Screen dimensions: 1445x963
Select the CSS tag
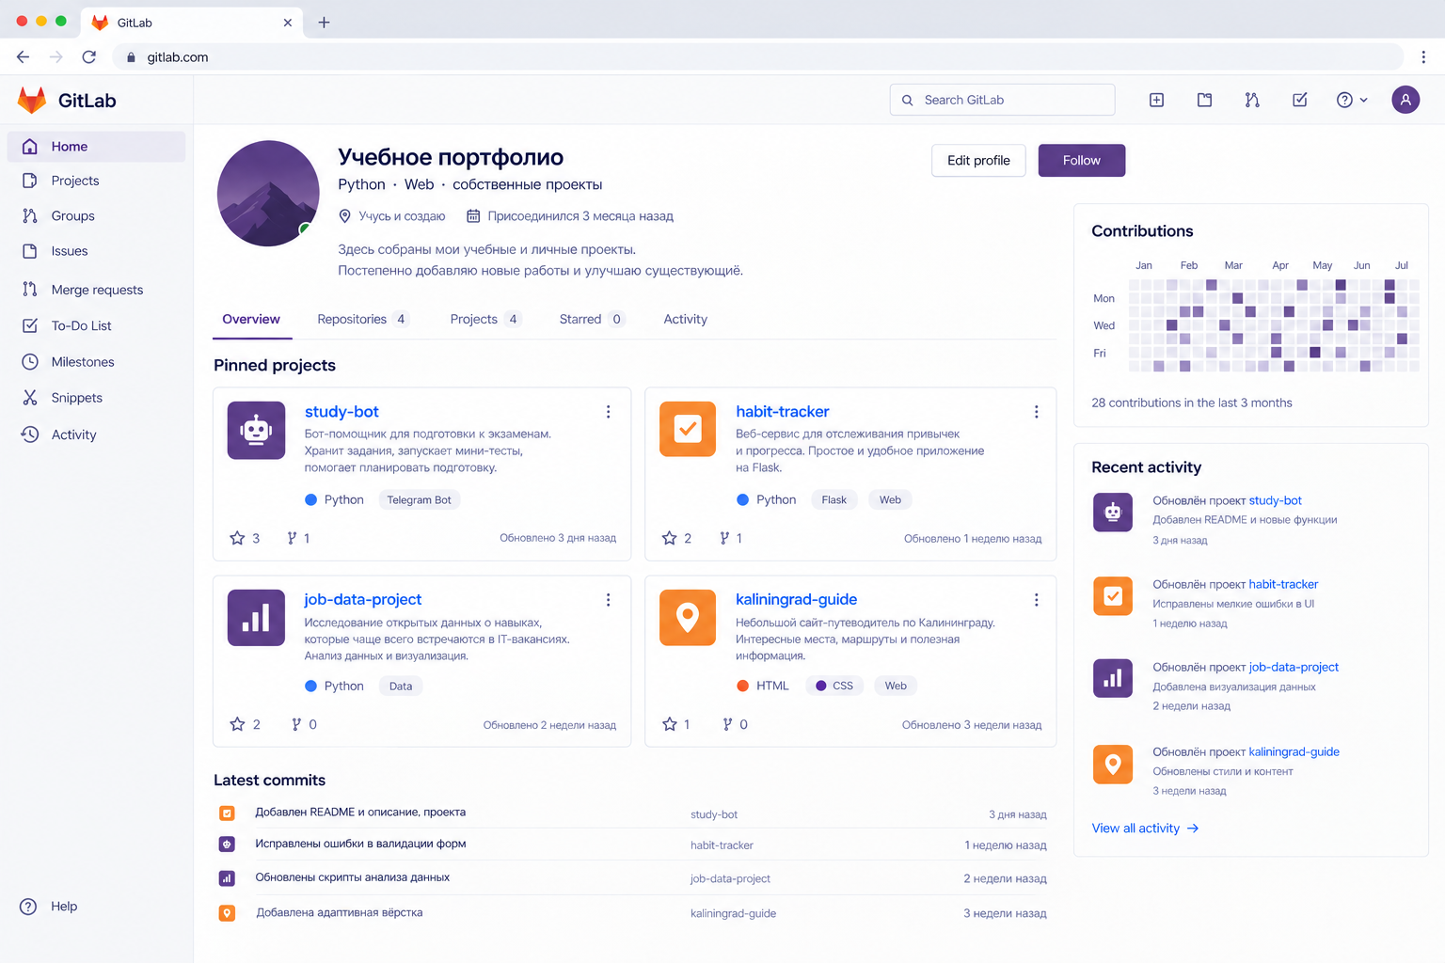pos(834,687)
